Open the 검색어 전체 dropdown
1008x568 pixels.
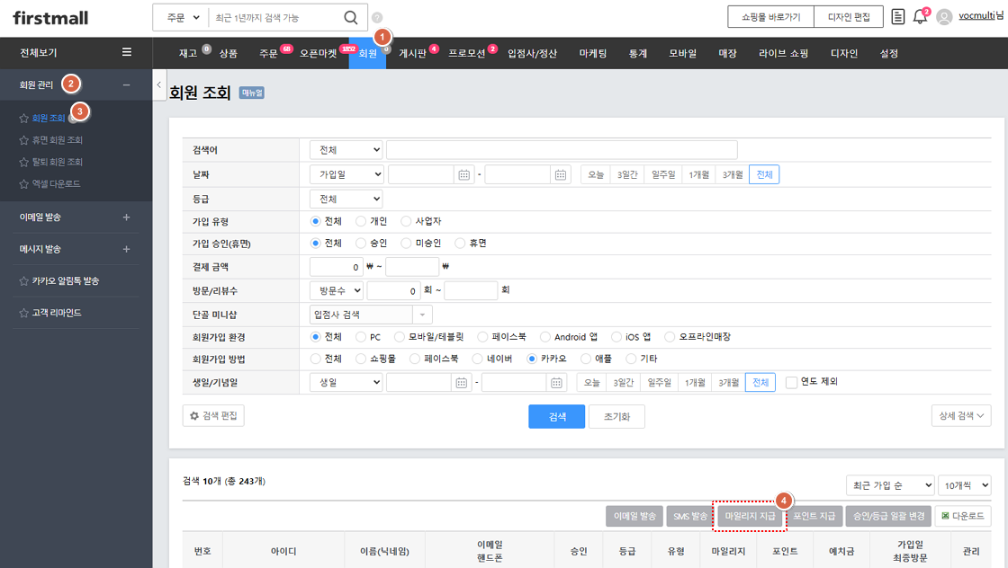[x=346, y=150]
